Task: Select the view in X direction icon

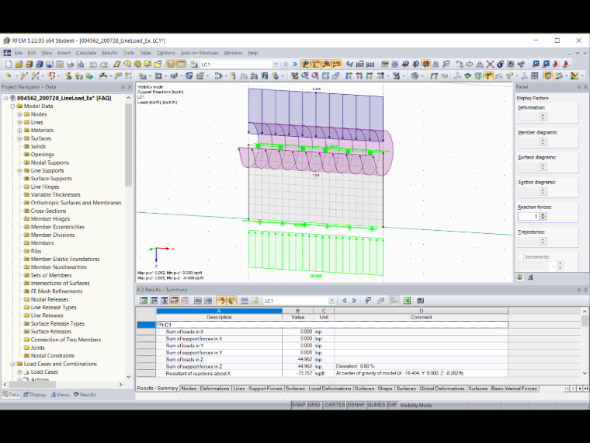Action: 349,76
